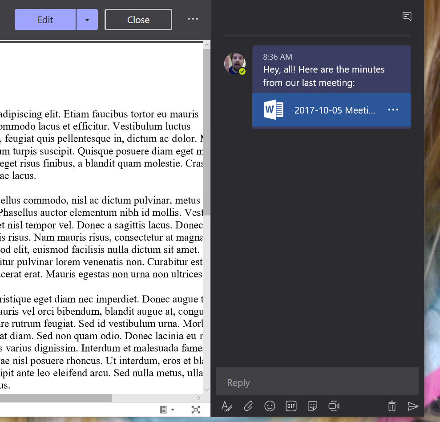This screenshot has height=422, width=440.
Task: Click the document's vertical scrollbar down arrow
Action: [x=206, y=390]
